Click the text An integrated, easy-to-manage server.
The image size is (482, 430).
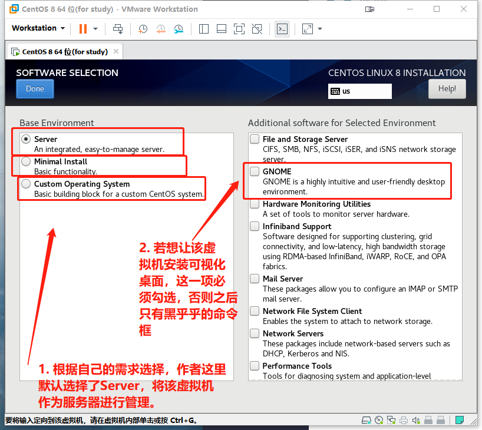click(100, 150)
